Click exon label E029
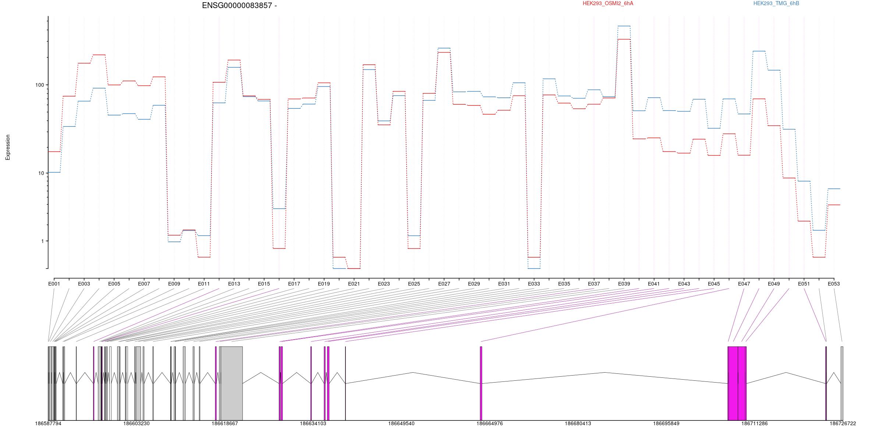The image size is (883, 441). pyautogui.click(x=474, y=284)
